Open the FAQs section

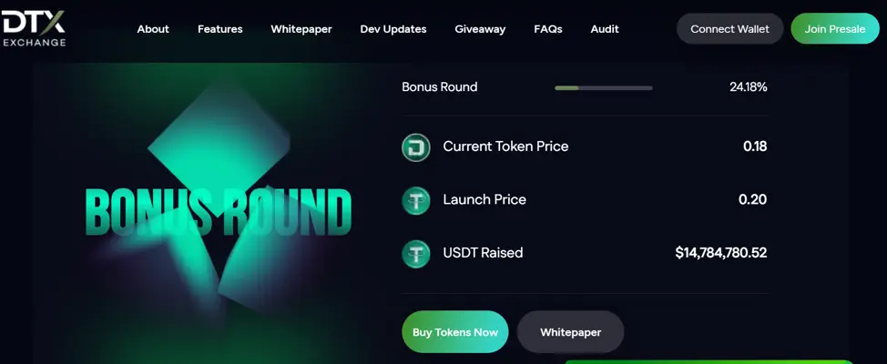point(547,29)
